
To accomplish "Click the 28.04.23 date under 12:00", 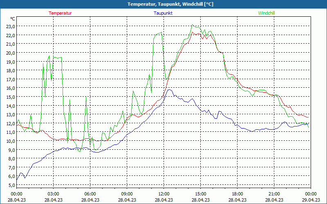I will (x=163, y=200).
